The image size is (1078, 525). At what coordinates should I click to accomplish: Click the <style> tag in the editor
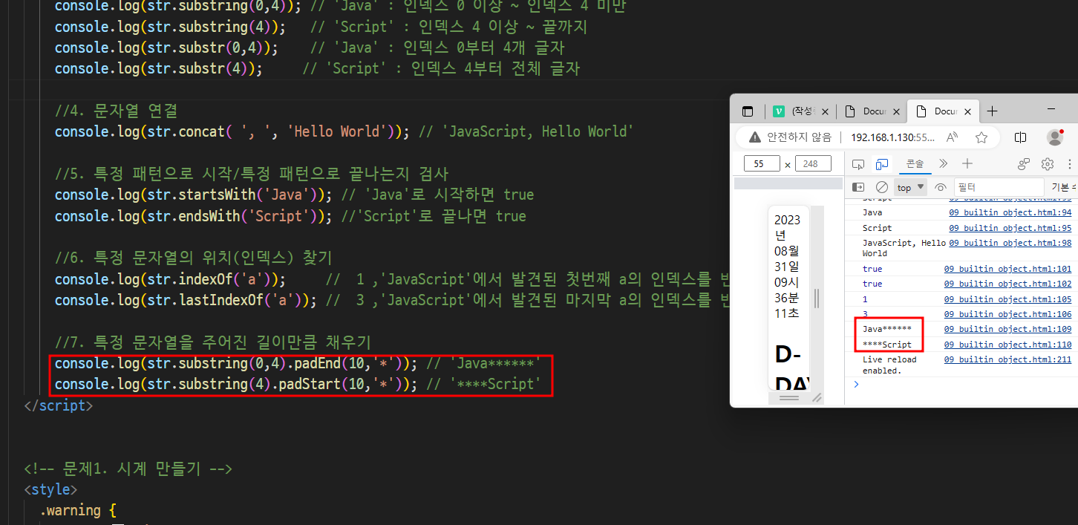(50, 489)
